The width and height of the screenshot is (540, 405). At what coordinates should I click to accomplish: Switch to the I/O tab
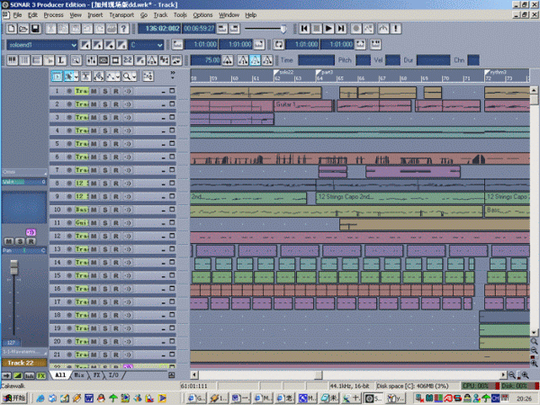pyautogui.click(x=113, y=375)
